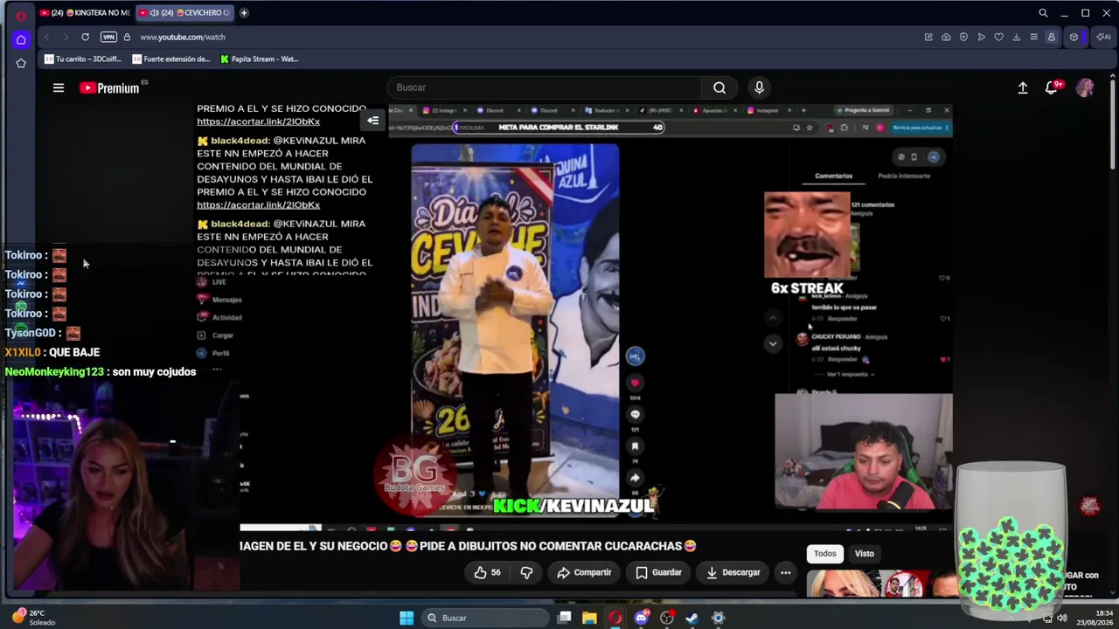Open YouTube notifications bell

pos(1053,87)
